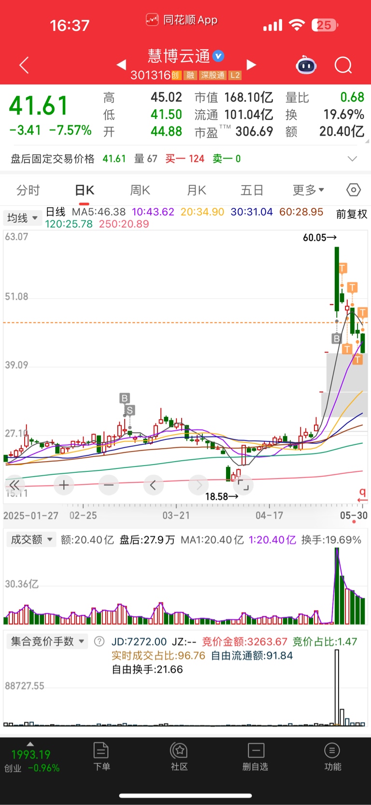The image size is (371, 805).
Task: Tap the Wi-Fi icon in status bar
Action: click(297, 25)
